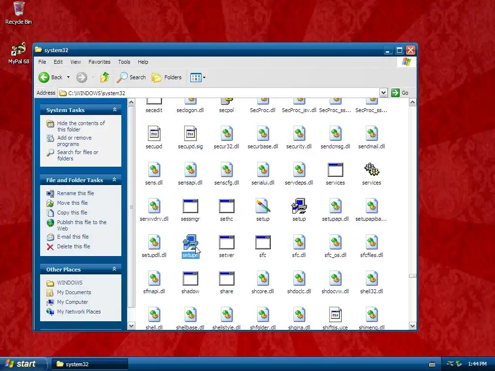Open the Edit menu
Screen dimensions: 495x371
point(58,62)
